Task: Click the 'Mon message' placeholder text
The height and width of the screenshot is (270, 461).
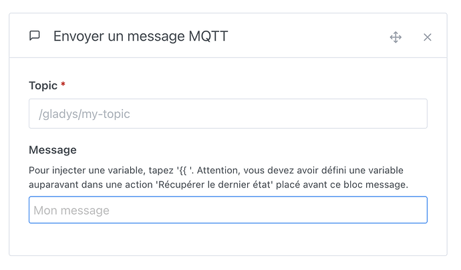Action: pyautogui.click(x=71, y=211)
